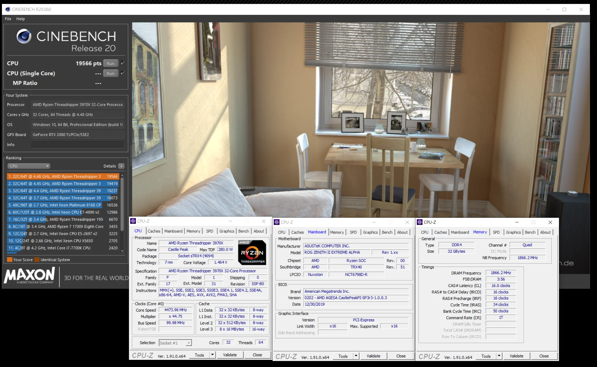
Task: Run the CPU Single Core benchmark
Action: 110,73
